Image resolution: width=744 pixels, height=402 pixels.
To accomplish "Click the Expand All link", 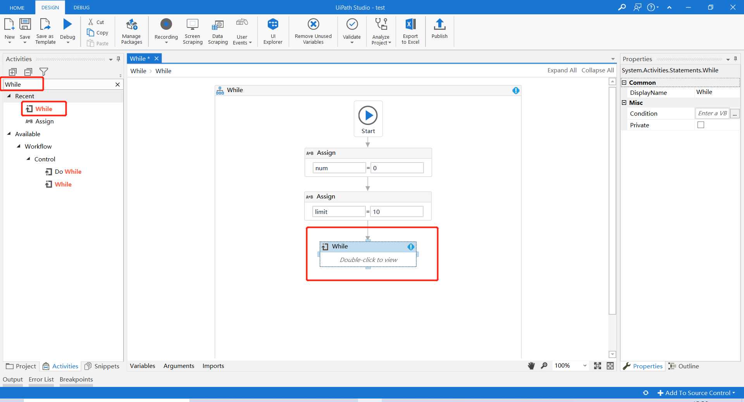I will pyautogui.click(x=562, y=70).
